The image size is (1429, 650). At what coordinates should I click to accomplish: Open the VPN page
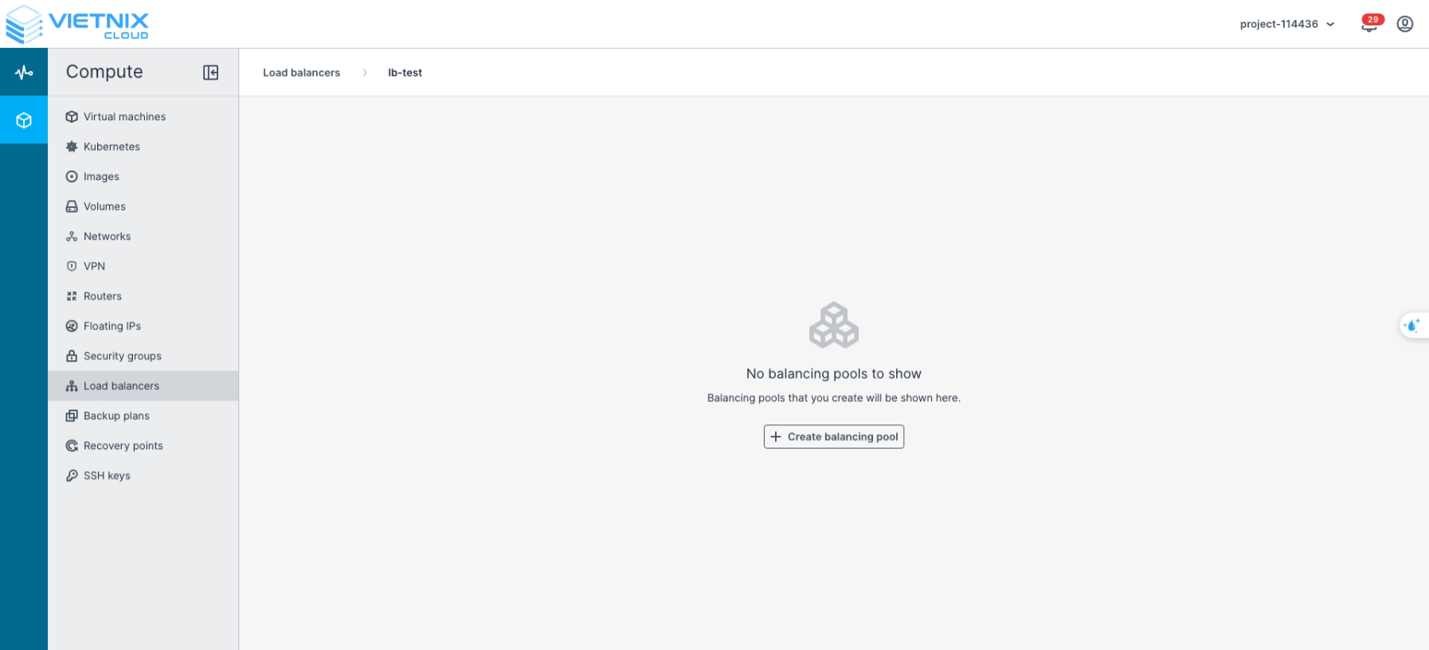94,266
